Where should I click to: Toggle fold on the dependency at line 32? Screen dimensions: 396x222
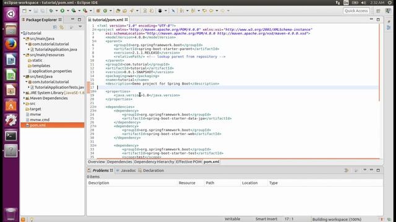[95, 146]
